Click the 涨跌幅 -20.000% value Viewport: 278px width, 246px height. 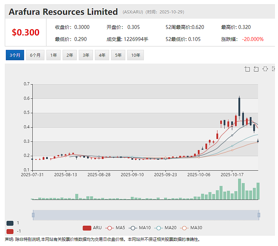(x=242, y=39)
